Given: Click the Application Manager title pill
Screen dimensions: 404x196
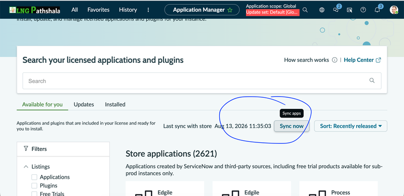Looking at the screenshot, I should tap(202, 10).
